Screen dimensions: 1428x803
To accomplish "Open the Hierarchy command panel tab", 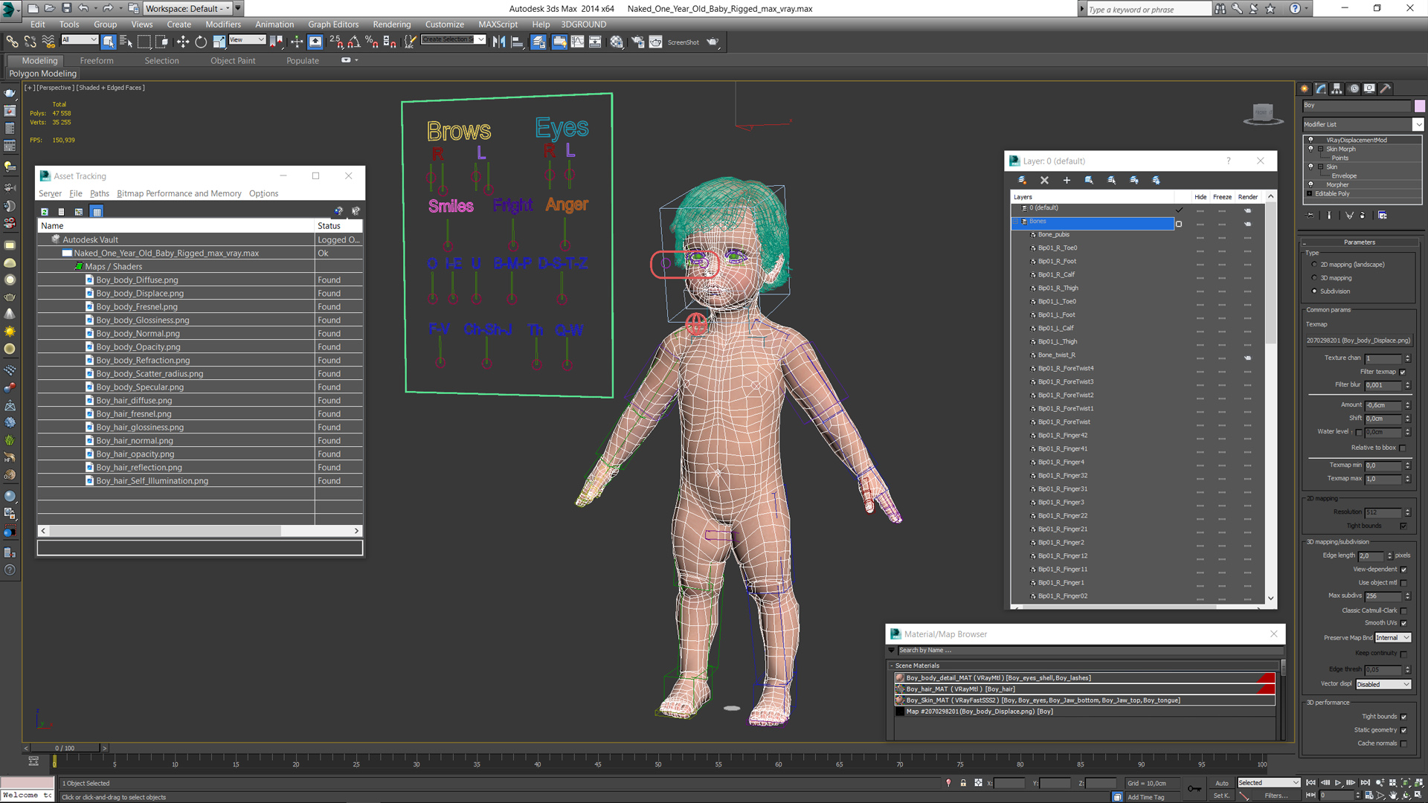I will pos(1337,88).
